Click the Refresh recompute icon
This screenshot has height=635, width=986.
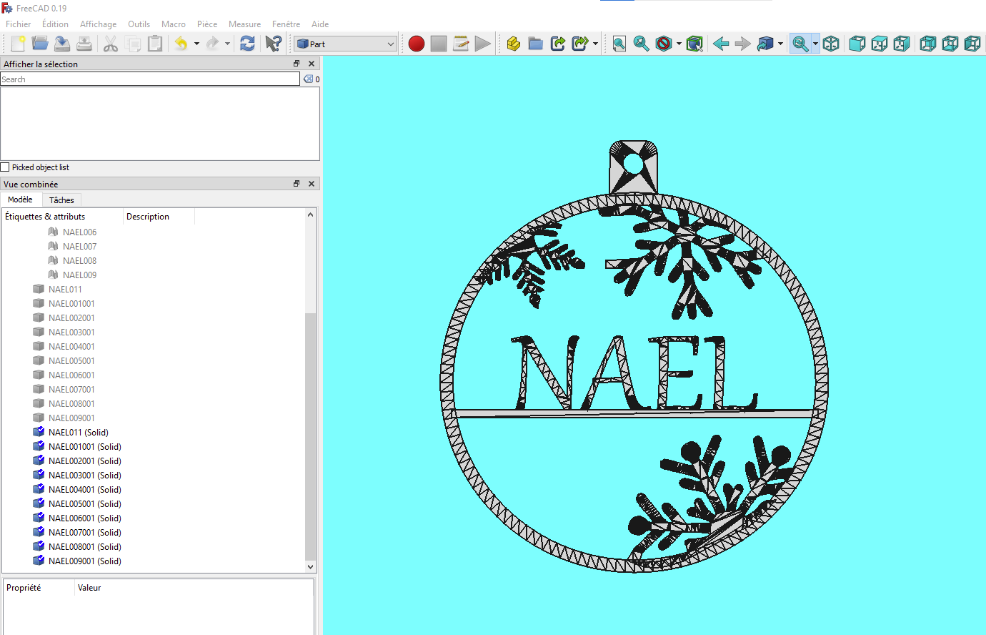[247, 44]
